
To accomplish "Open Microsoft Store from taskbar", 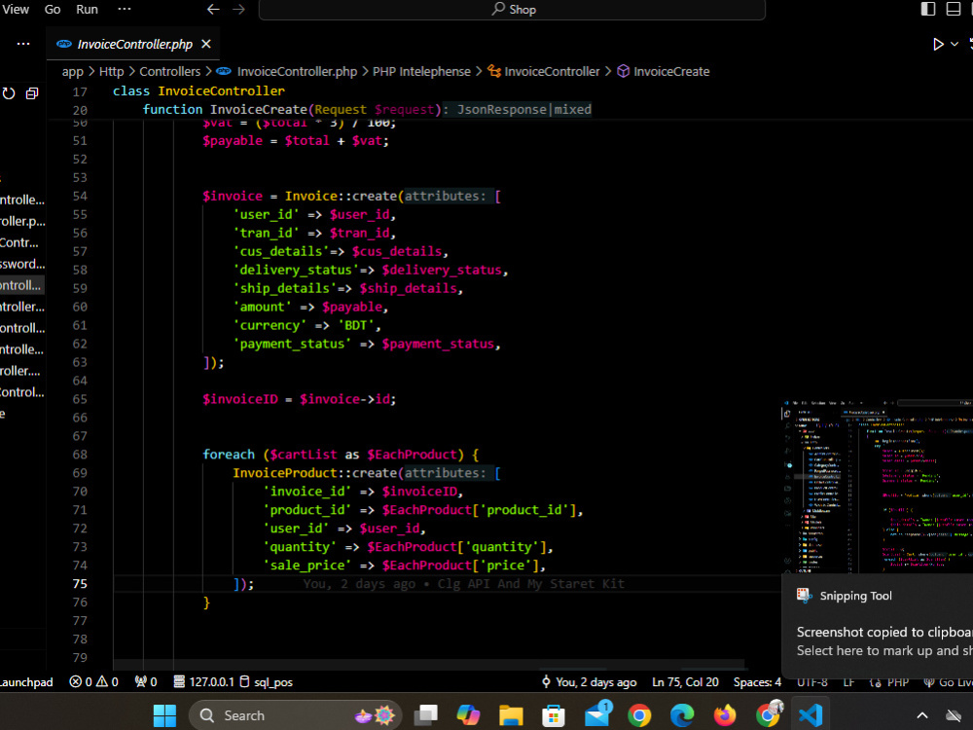I will [554, 715].
